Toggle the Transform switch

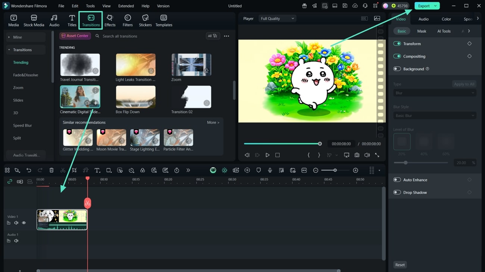pos(397,44)
